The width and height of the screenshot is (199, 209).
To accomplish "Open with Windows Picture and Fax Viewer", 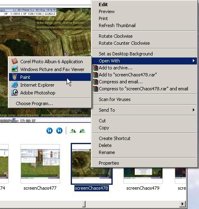I will click(x=50, y=69).
